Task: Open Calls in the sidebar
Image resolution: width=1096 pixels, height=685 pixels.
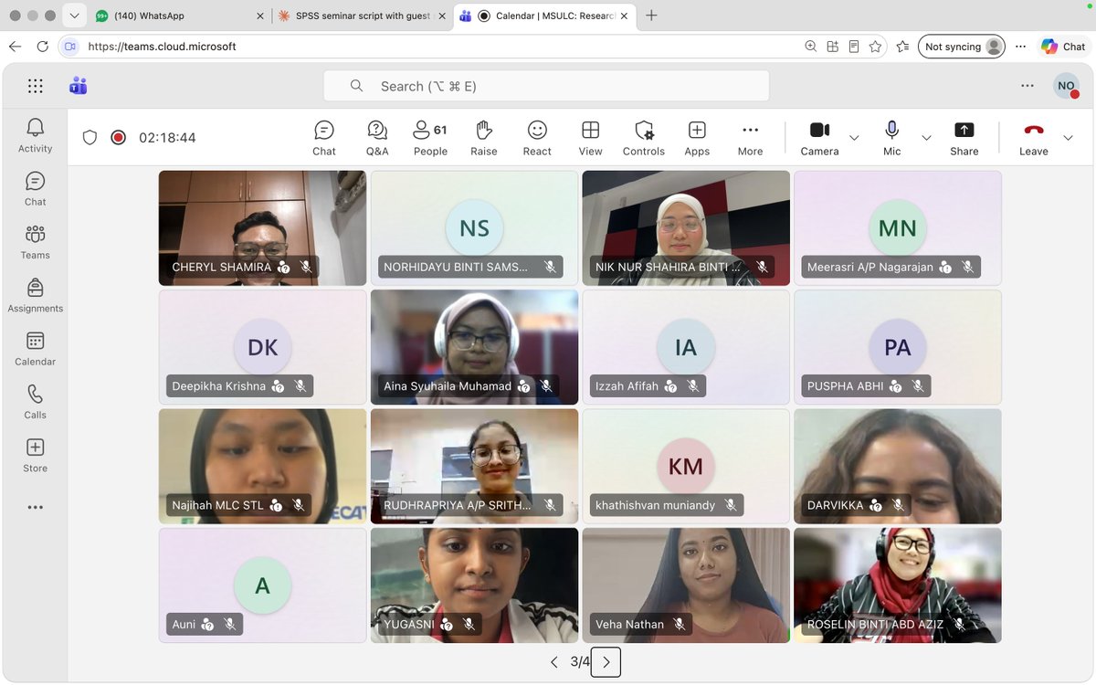Action: 35,402
